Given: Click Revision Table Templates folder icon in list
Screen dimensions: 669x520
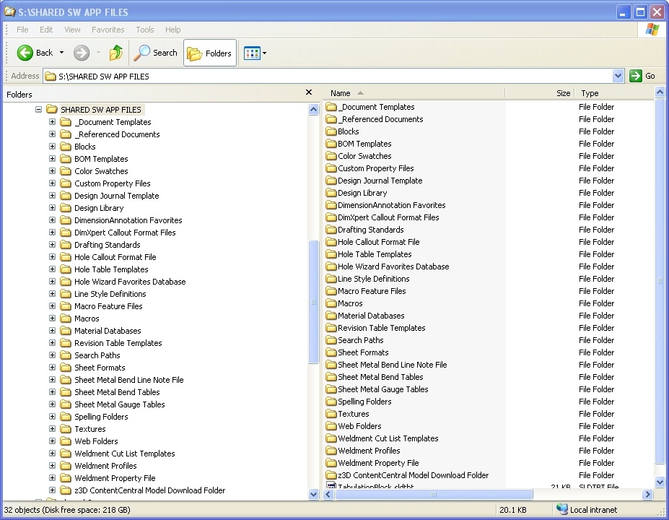Looking at the screenshot, I should click(331, 328).
